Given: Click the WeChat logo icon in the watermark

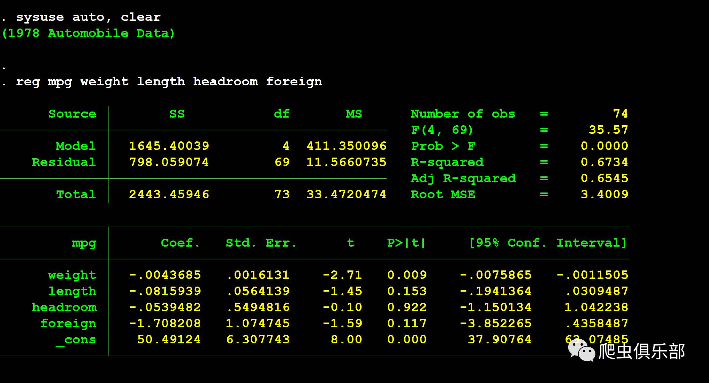Looking at the screenshot, I should point(582,350).
